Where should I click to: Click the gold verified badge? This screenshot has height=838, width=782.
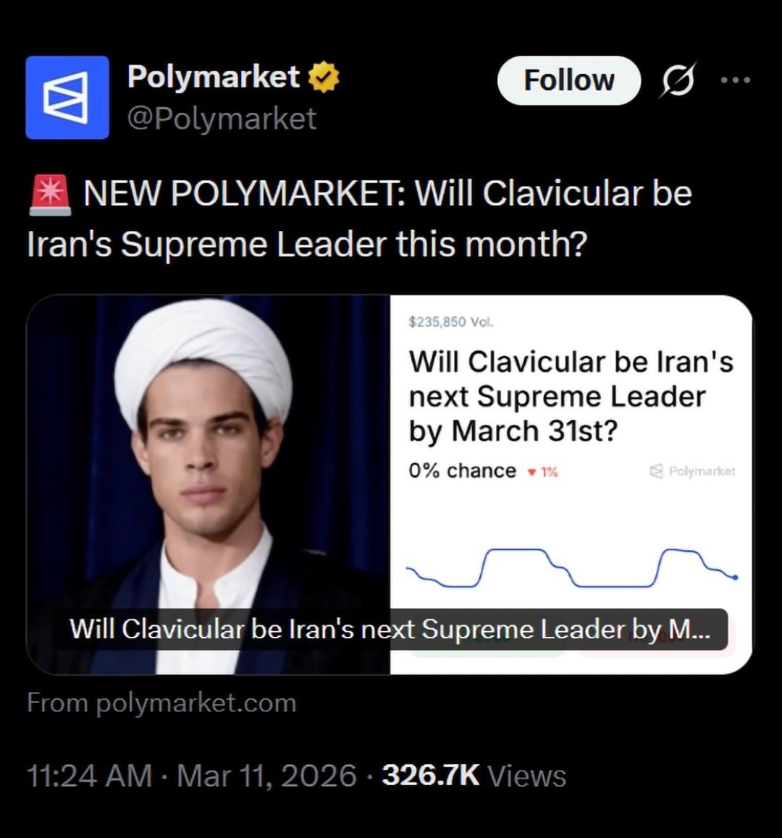pyautogui.click(x=324, y=77)
